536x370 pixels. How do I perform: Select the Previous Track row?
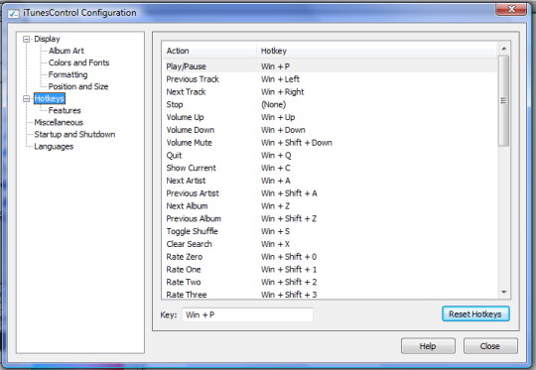pos(330,79)
